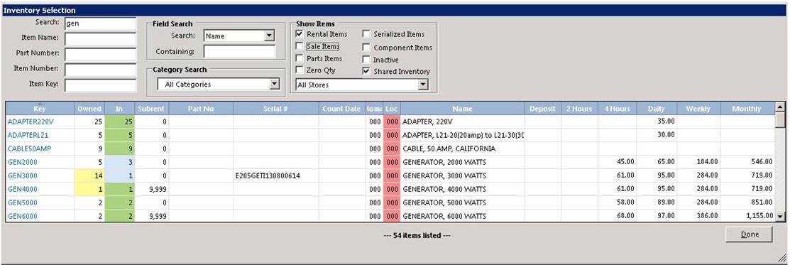
Task: Sort by the Weekly column header
Action: [x=699, y=108]
